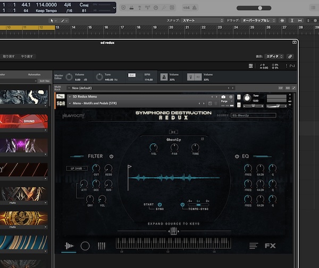Open the instrument info icon
This screenshot has width=319, height=268.
point(231,97)
